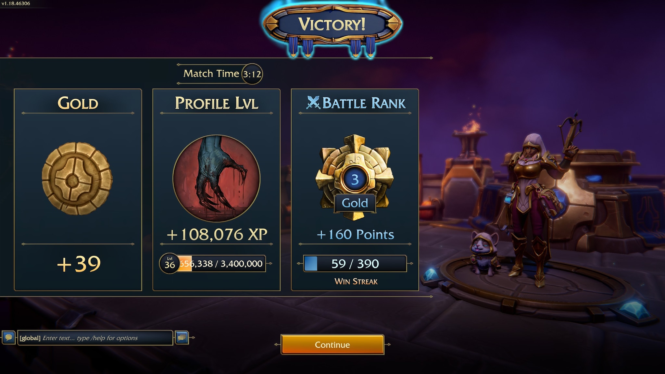Click the Battle Rank heading text

(x=364, y=103)
